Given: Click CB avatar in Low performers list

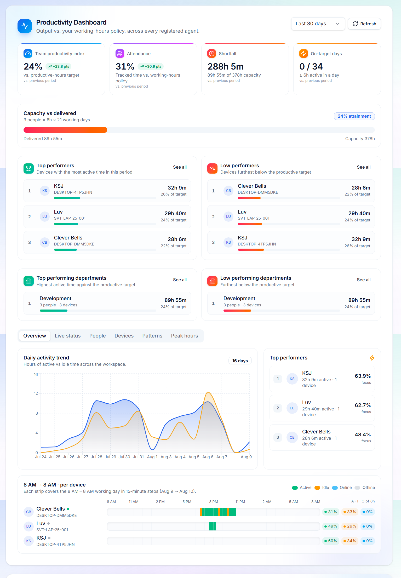Looking at the screenshot, I should [x=228, y=191].
